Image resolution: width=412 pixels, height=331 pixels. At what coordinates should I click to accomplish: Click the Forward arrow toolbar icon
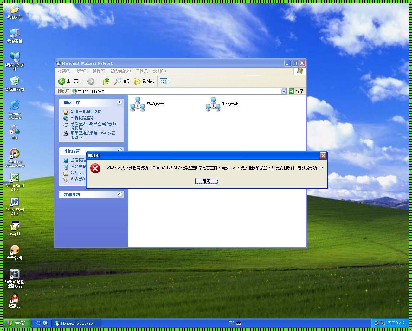click(91, 81)
